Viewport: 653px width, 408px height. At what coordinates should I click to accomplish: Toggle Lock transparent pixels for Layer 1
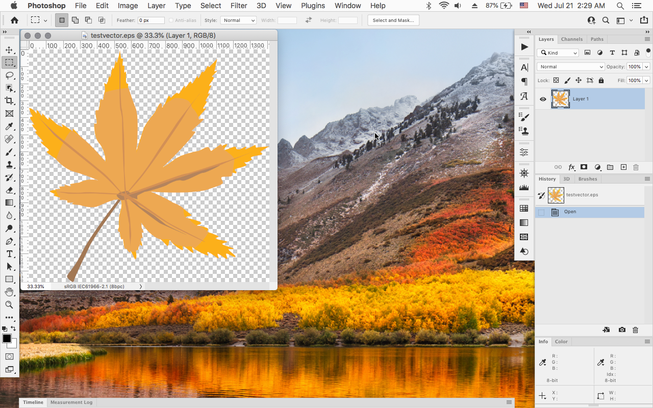tap(556, 80)
